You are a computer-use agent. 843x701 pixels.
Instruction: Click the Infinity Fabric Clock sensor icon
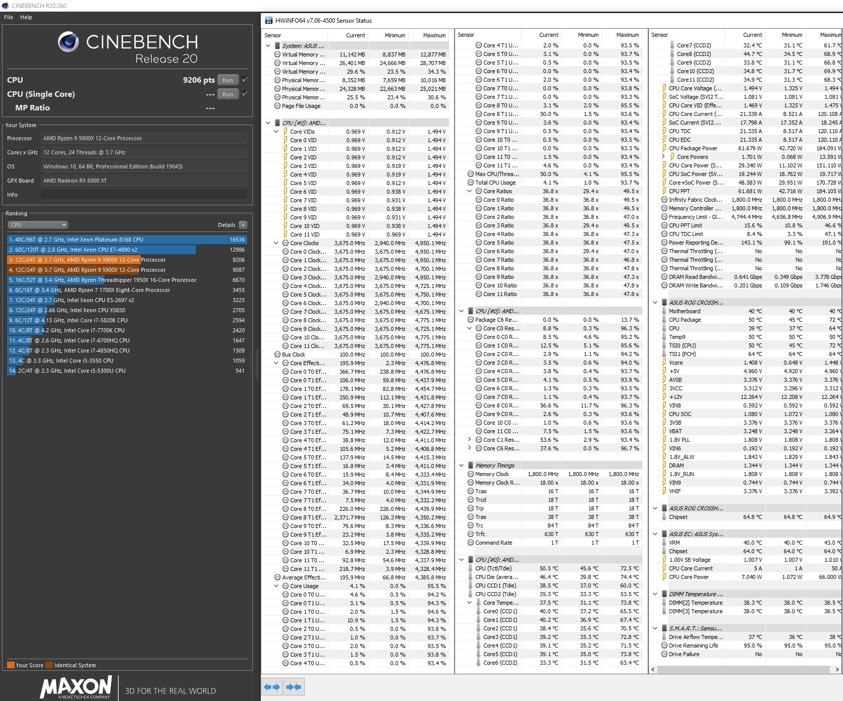[664, 200]
